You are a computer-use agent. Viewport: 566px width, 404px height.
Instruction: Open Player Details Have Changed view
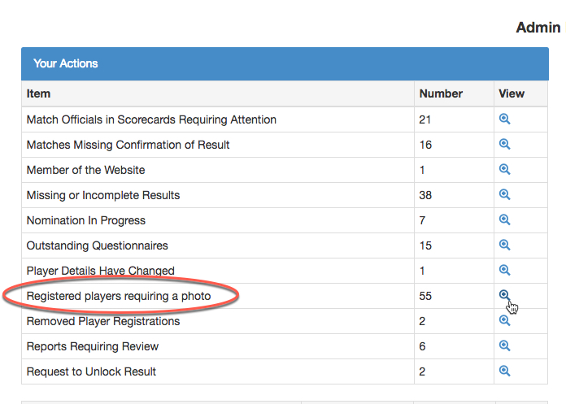click(x=504, y=270)
